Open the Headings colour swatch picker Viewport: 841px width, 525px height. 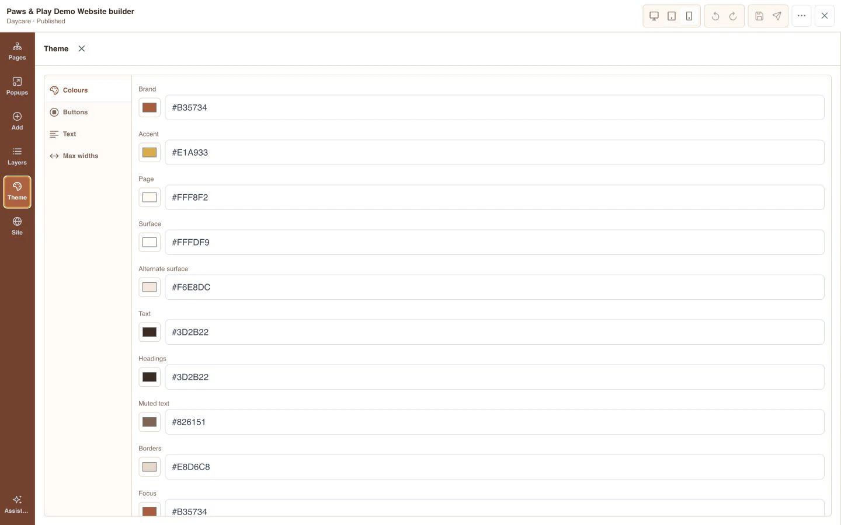tap(150, 377)
